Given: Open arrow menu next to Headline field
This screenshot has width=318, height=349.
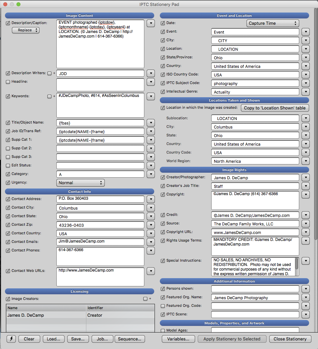Looking at the screenshot, I should point(151,82).
